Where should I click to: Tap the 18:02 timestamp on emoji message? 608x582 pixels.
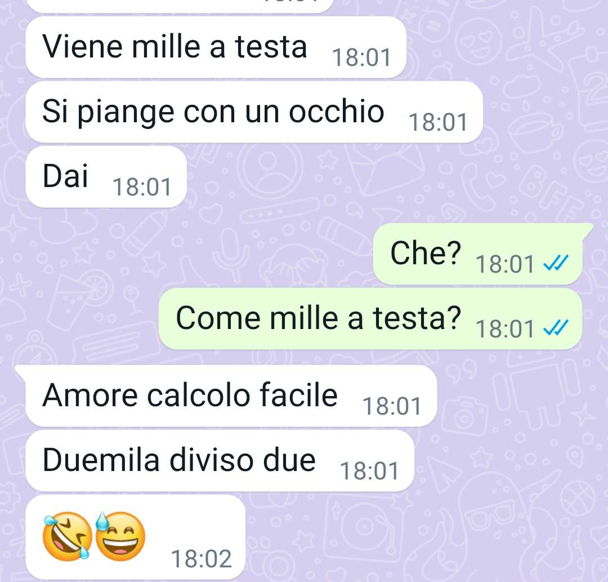(201, 559)
